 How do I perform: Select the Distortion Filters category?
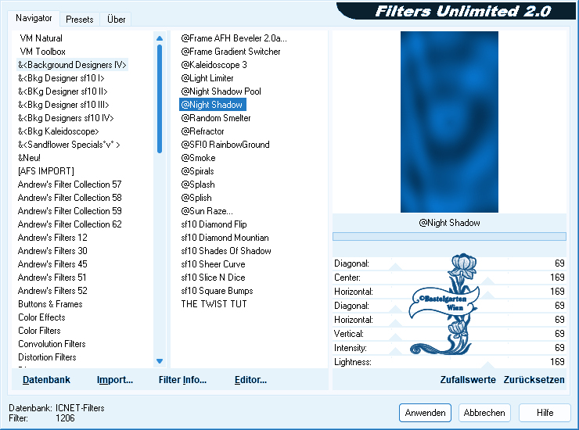coord(47,357)
